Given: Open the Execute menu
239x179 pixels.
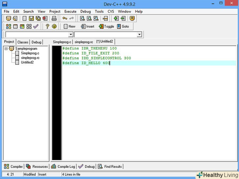Looking at the screenshot, I should pyautogui.click(x=70, y=11).
